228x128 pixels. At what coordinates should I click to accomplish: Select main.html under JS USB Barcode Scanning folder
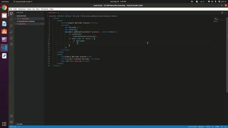pos(29,24)
